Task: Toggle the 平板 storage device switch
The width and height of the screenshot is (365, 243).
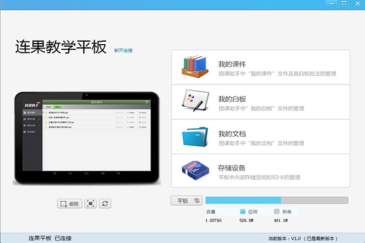Action: coord(186,201)
